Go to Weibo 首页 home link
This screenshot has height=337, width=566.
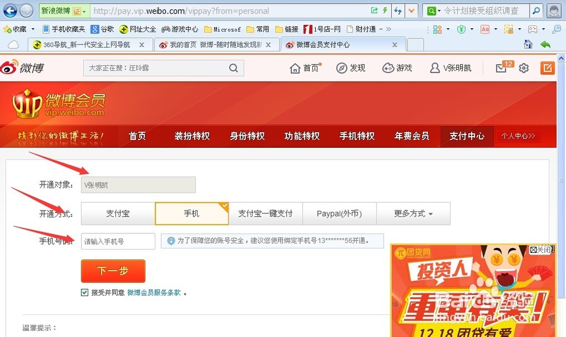[305, 68]
